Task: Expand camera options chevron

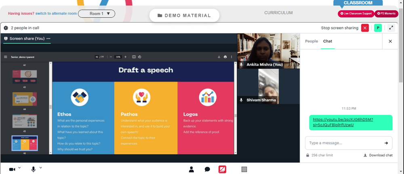Action: (19, 168)
